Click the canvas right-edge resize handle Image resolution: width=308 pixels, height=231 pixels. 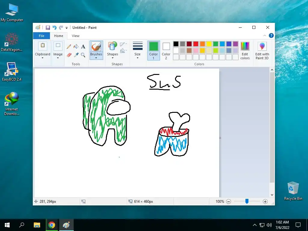220,138
